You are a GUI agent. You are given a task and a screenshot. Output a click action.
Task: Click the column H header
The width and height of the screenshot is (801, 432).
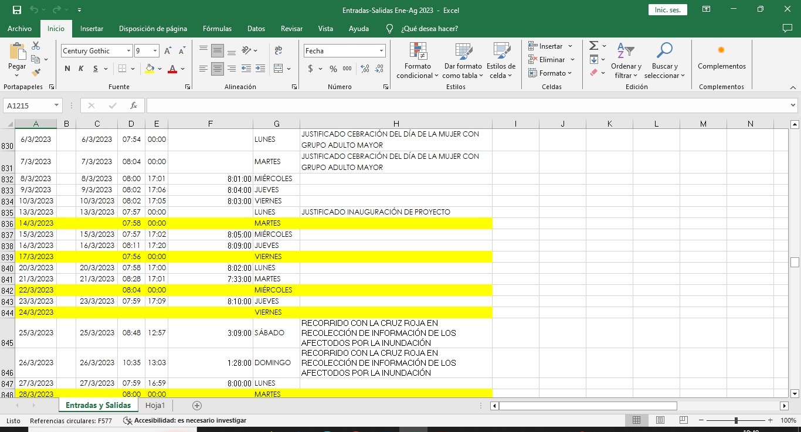click(396, 124)
